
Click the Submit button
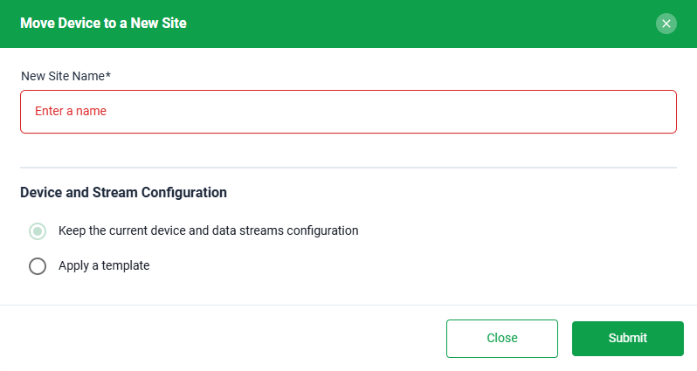pyautogui.click(x=628, y=338)
